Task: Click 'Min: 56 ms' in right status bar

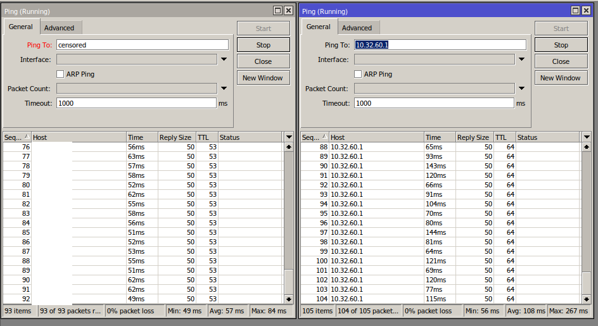Action: click(483, 311)
